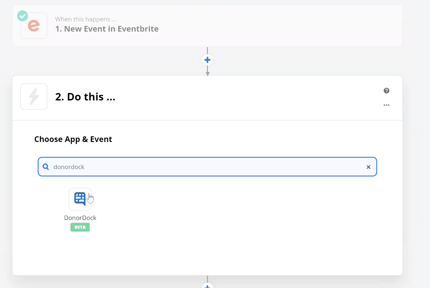The width and height of the screenshot is (430, 288).
Task: Open the step 1 New Event in Eventbrite
Action: [x=207, y=26]
